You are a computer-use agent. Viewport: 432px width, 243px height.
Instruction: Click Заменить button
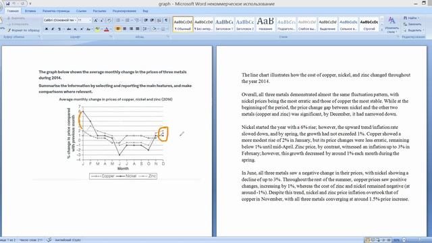tap(412, 24)
